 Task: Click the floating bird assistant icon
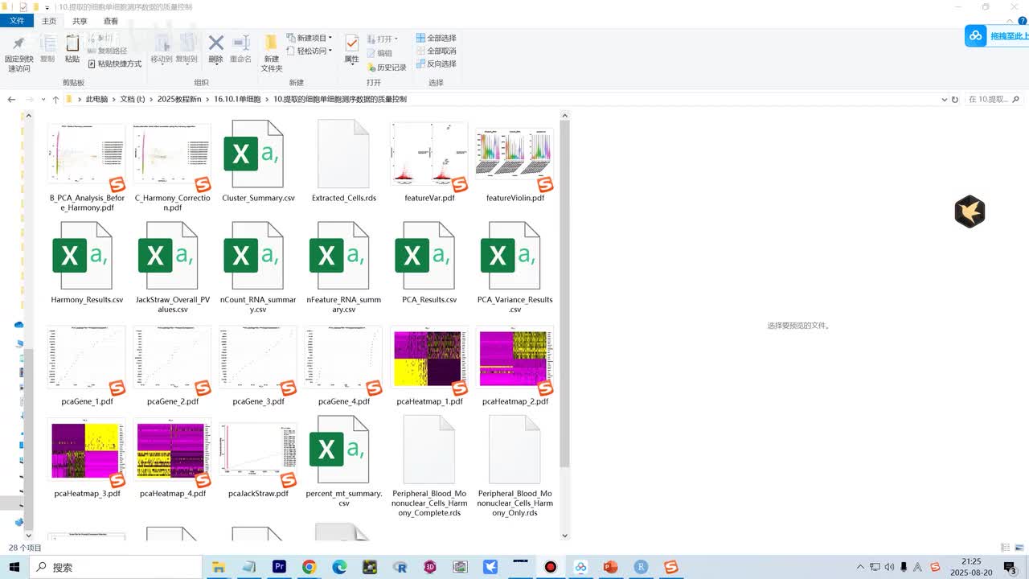(x=970, y=211)
